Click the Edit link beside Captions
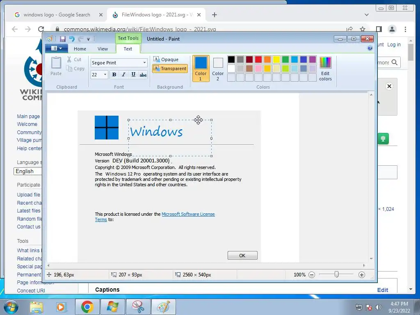This screenshot has width=420, height=315. (x=383, y=290)
